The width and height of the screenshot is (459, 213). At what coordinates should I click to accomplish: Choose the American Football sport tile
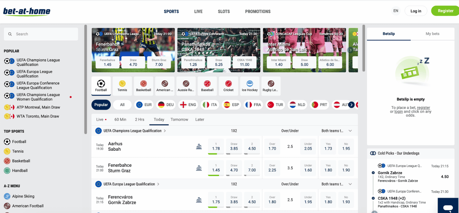pyautogui.click(x=165, y=86)
